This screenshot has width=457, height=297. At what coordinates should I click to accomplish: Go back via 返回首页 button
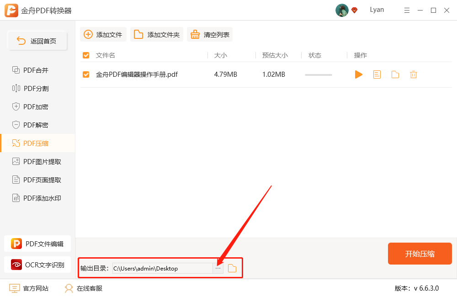(37, 41)
